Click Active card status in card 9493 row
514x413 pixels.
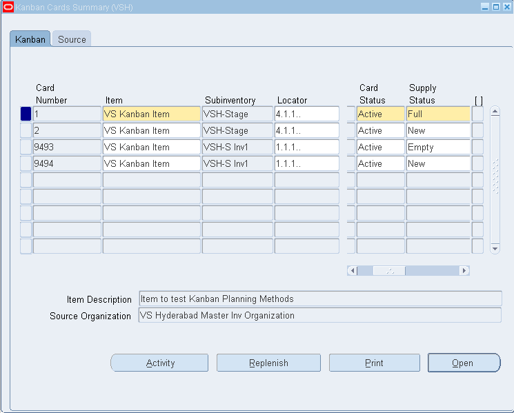[381, 147]
